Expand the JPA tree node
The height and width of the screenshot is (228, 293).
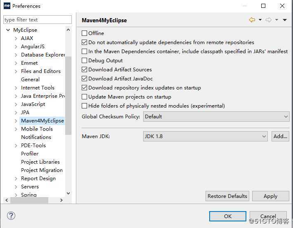click(x=16, y=113)
